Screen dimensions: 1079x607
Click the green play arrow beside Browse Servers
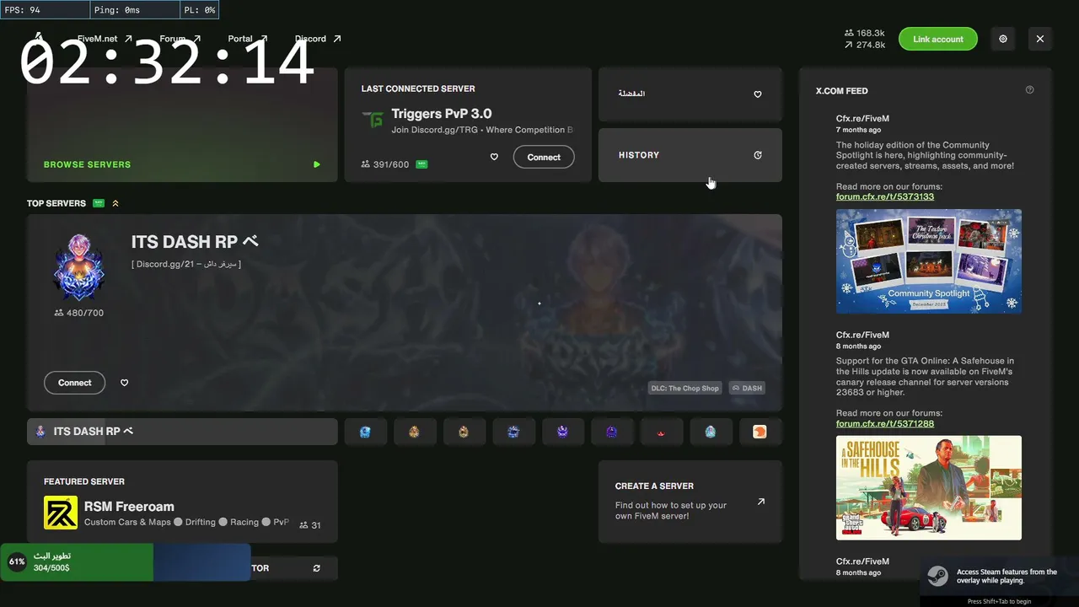pyautogui.click(x=317, y=164)
